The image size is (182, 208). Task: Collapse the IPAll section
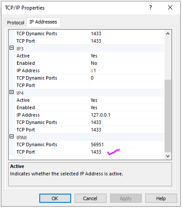(x=12, y=137)
